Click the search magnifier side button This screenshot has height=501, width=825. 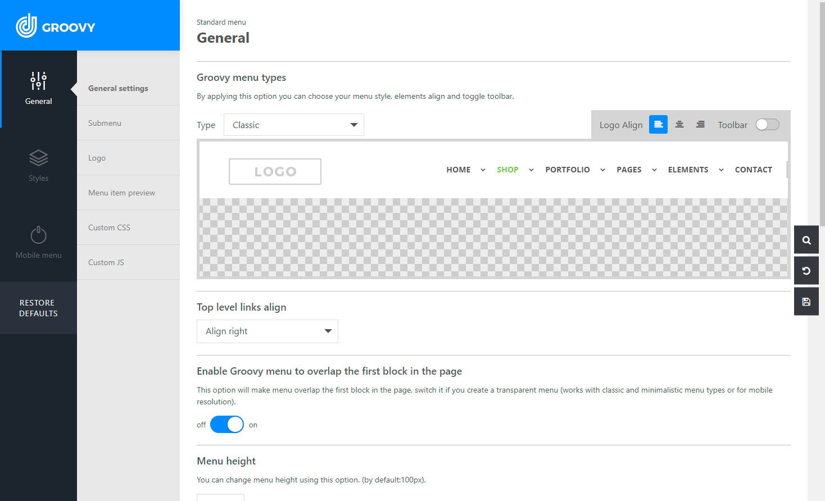pos(806,240)
